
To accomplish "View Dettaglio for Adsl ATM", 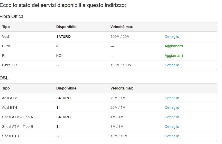I will pyautogui.click(x=172, y=98).
